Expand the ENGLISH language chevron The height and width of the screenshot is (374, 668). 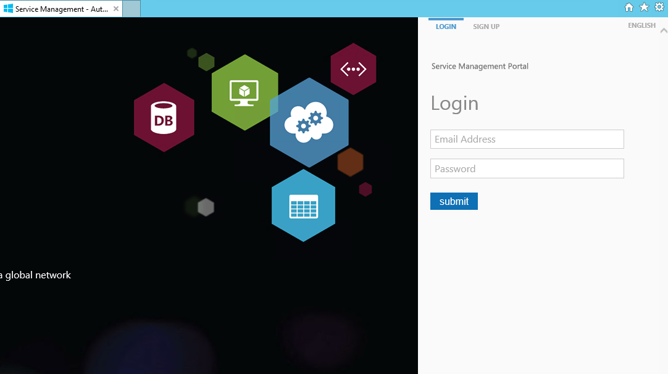point(662,30)
